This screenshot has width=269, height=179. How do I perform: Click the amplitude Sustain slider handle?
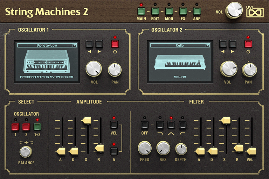tap(86, 121)
